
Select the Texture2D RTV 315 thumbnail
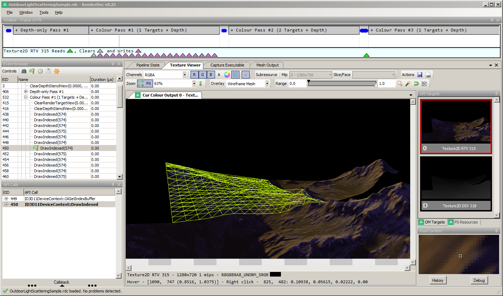tap(456, 127)
